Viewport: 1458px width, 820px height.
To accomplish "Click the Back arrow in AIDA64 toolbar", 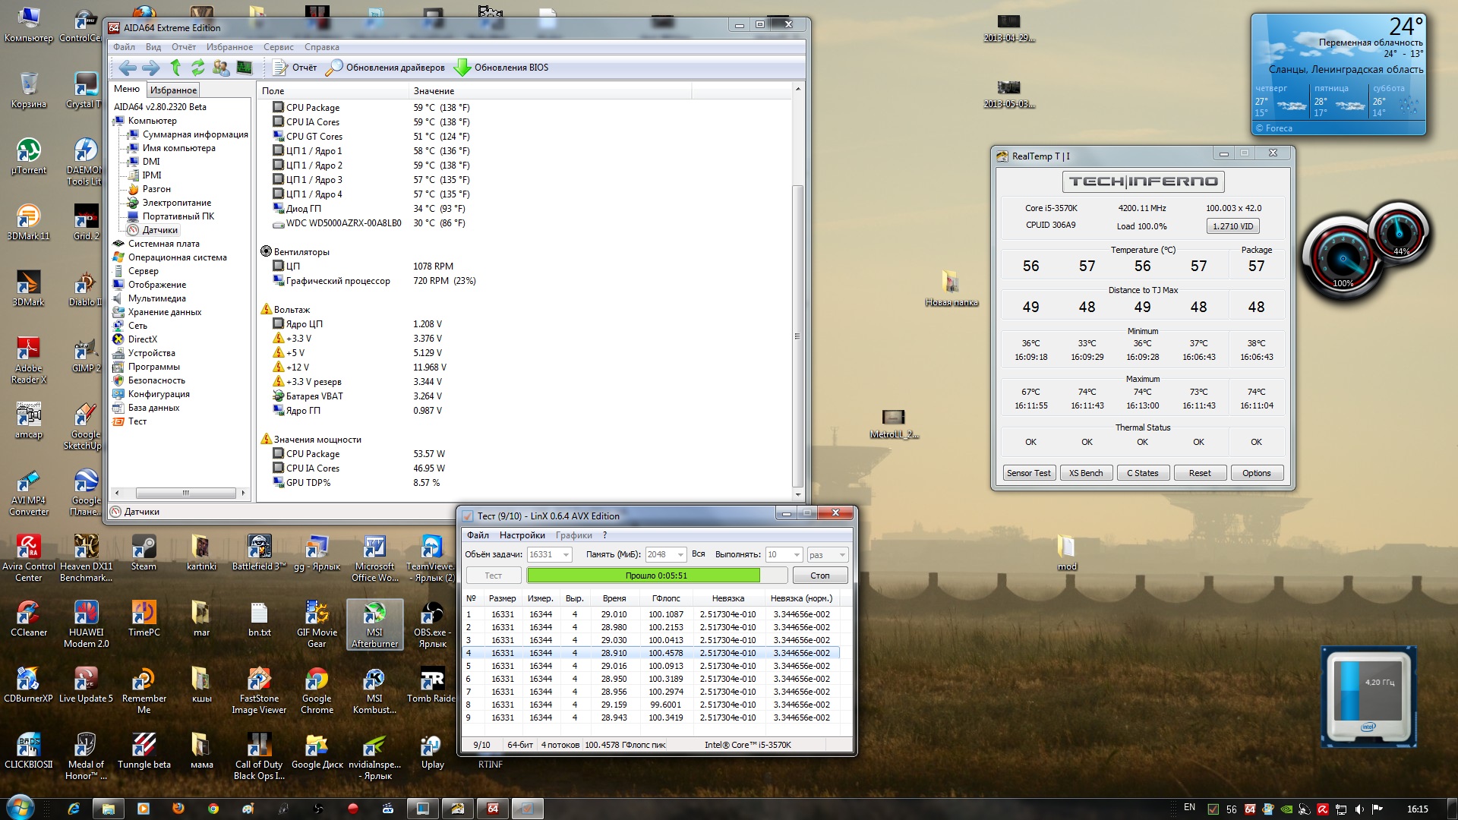I will click(x=128, y=68).
